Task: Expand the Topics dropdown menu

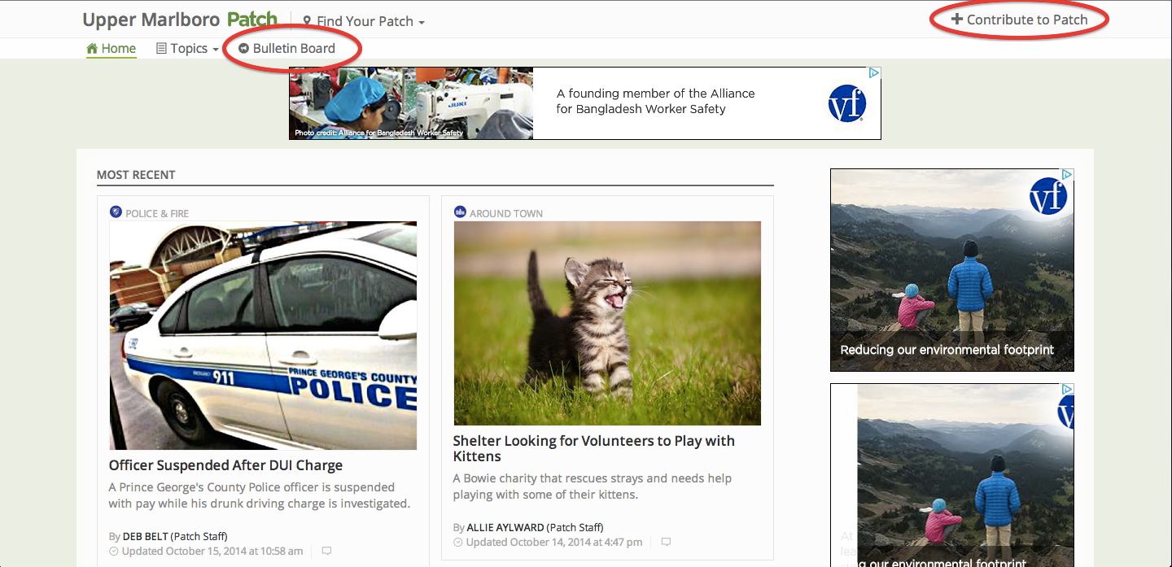Action: click(215, 50)
